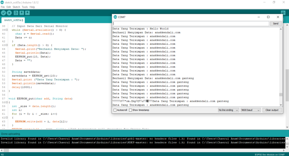
Task: Open the No line ending dropdown
Action: pos(228,110)
